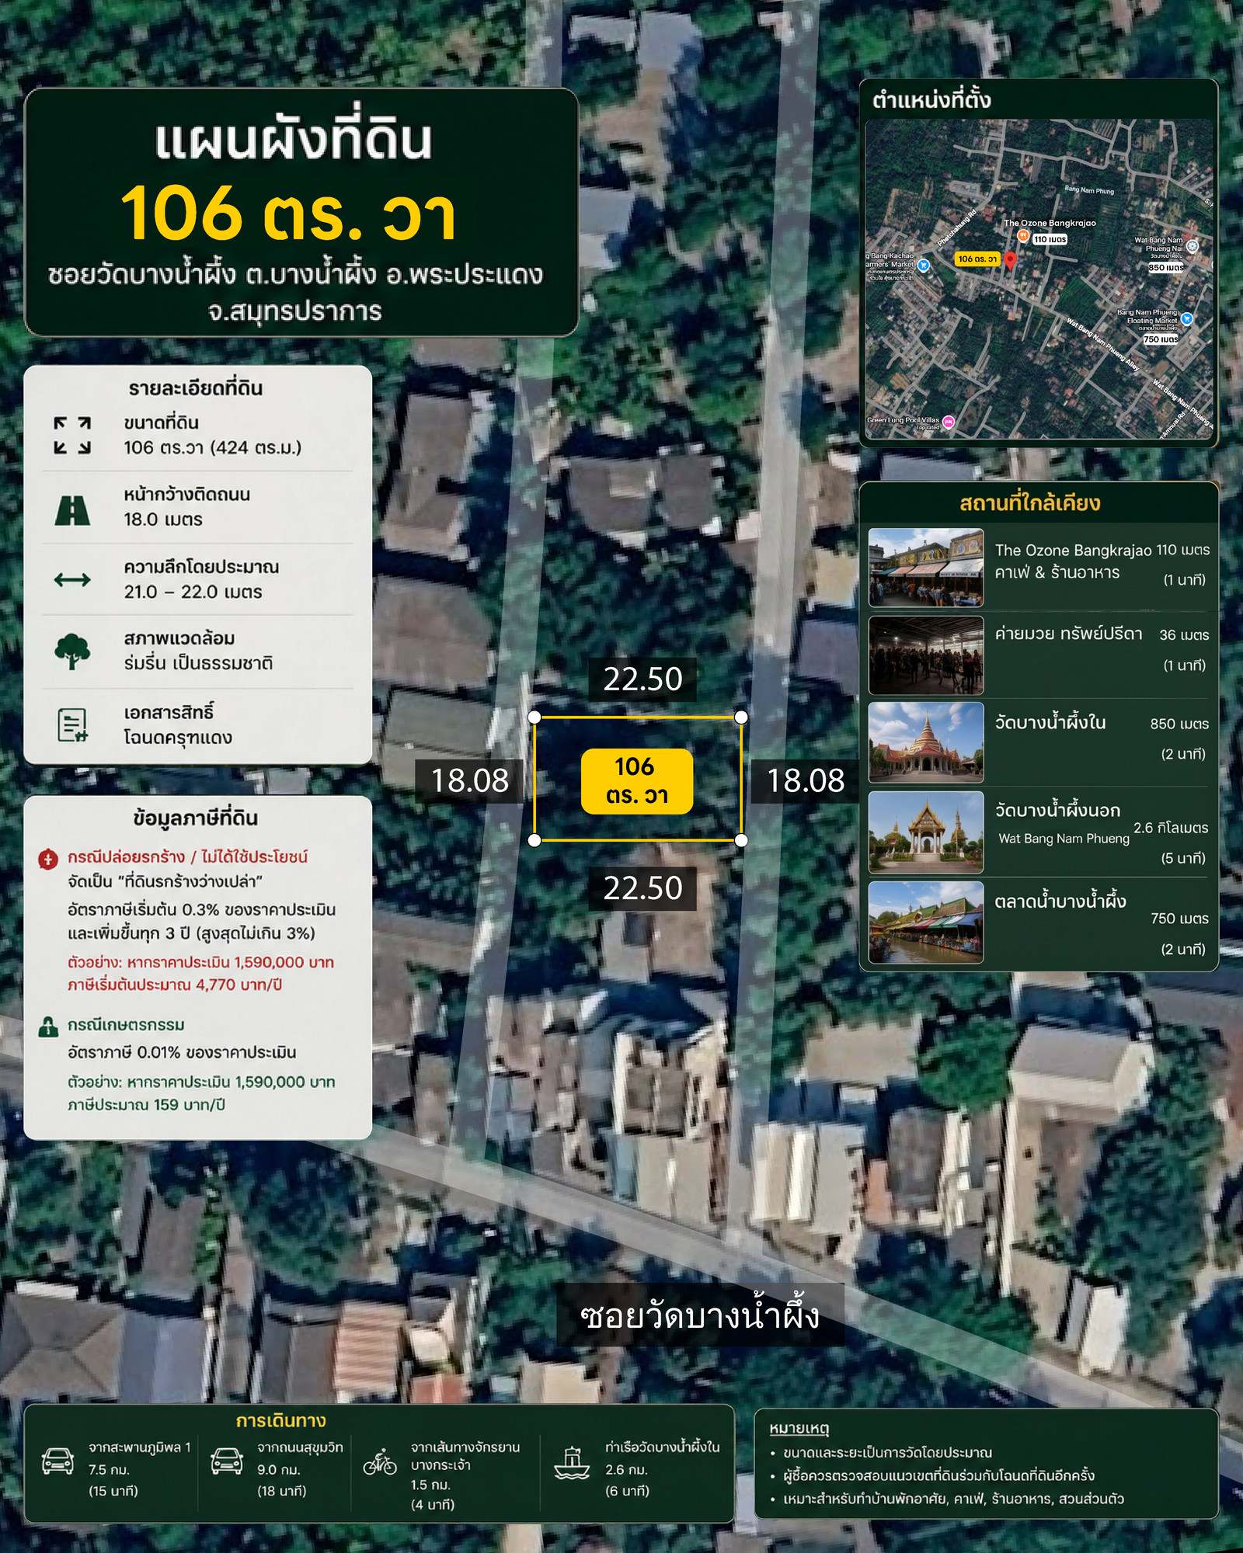Click the bottom 22.50 dimension label
1243x1553 pixels.
pyautogui.click(x=642, y=888)
